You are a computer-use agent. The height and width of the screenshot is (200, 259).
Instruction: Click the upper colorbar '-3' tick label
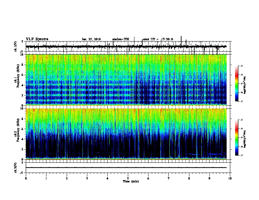pos(241,66)
